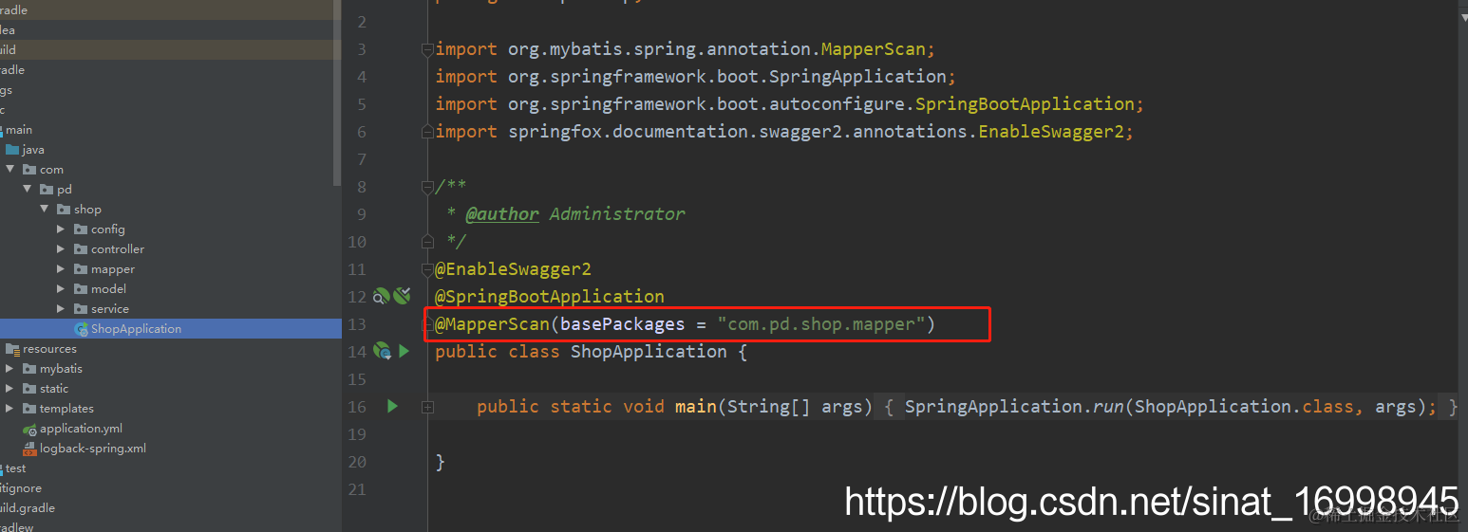Click the ShopApplication class icon in the tree
The image size is (1468, 532).
click(x=81, y=329)
